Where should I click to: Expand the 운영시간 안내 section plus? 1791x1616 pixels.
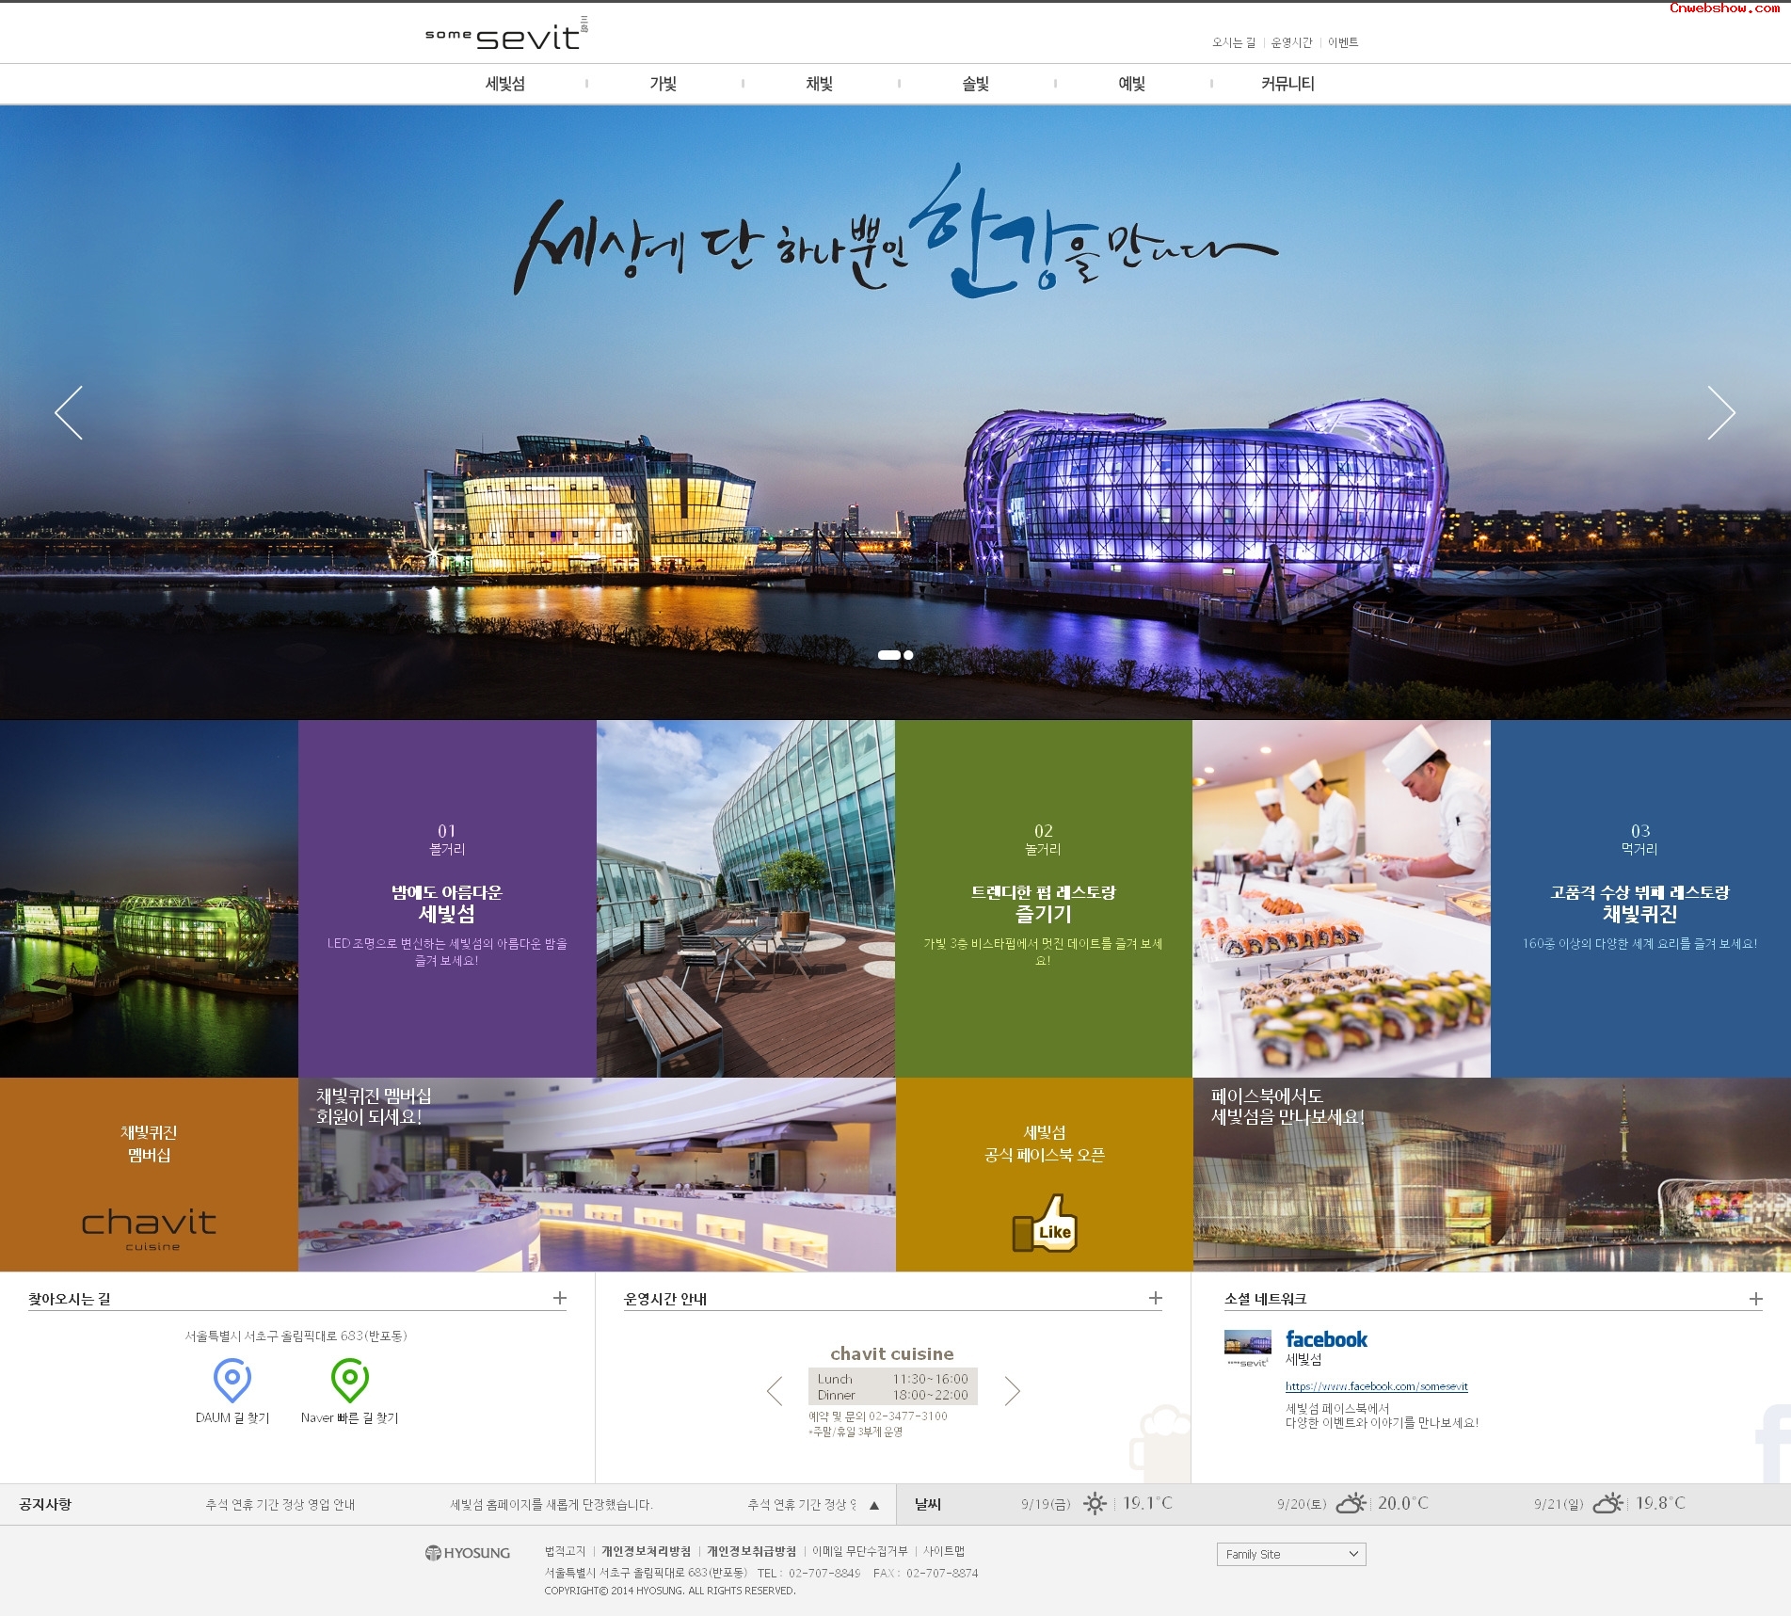1156,1298
